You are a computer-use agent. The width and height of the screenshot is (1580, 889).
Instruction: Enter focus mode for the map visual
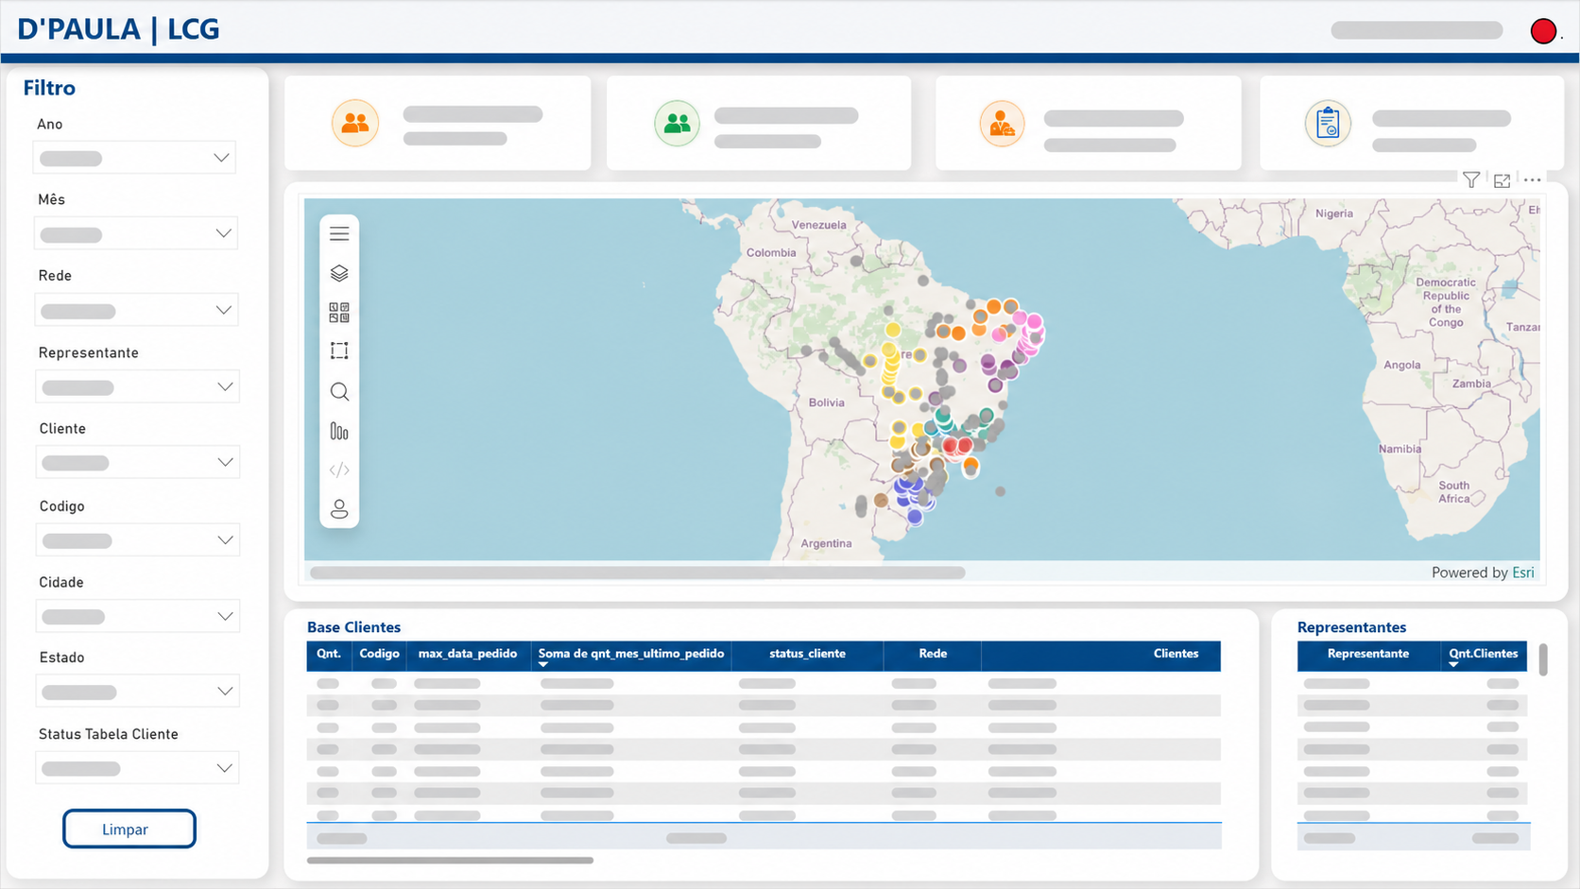pos(1502,180)
